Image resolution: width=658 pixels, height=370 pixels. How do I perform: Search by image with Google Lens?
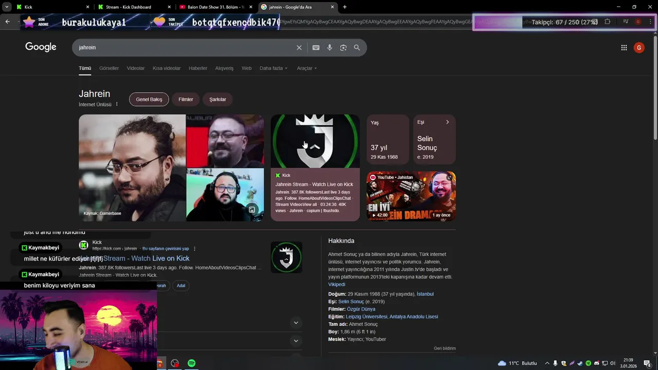coord(343,47)
